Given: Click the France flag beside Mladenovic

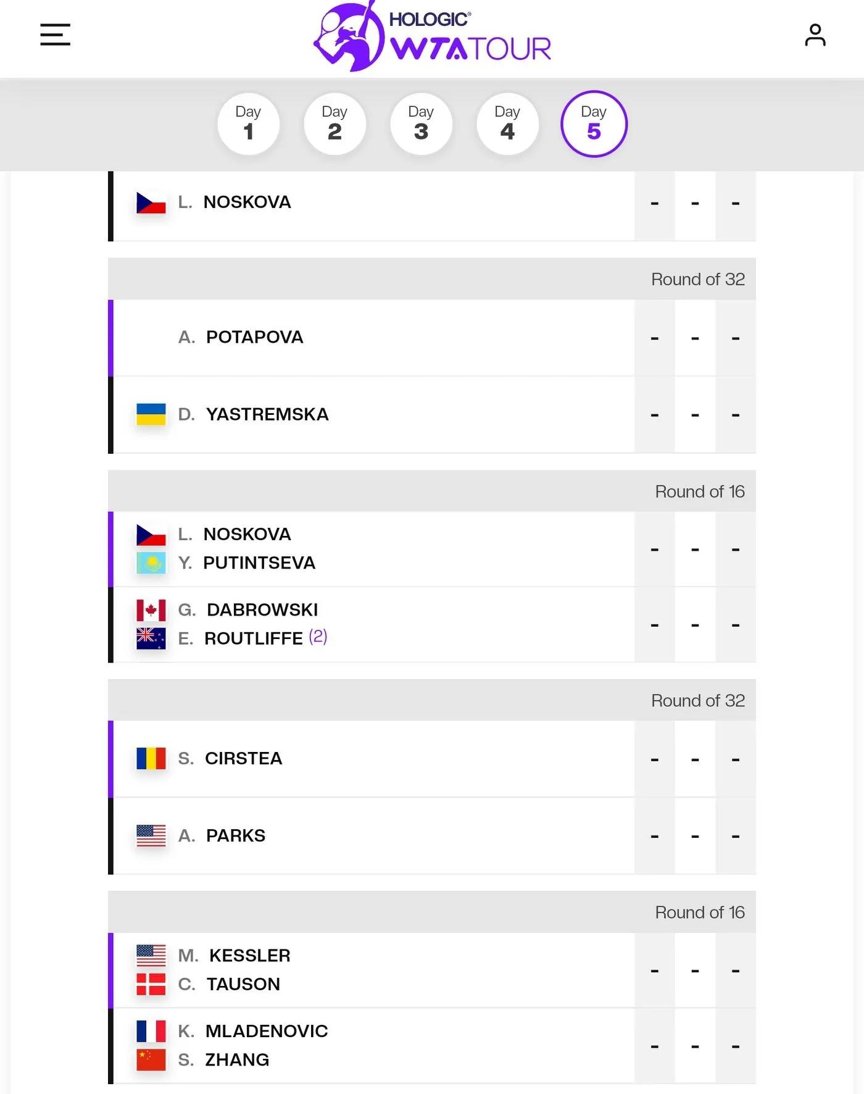Looking at the screenshot, I should pyautogui.click(x=151, y=1031).
